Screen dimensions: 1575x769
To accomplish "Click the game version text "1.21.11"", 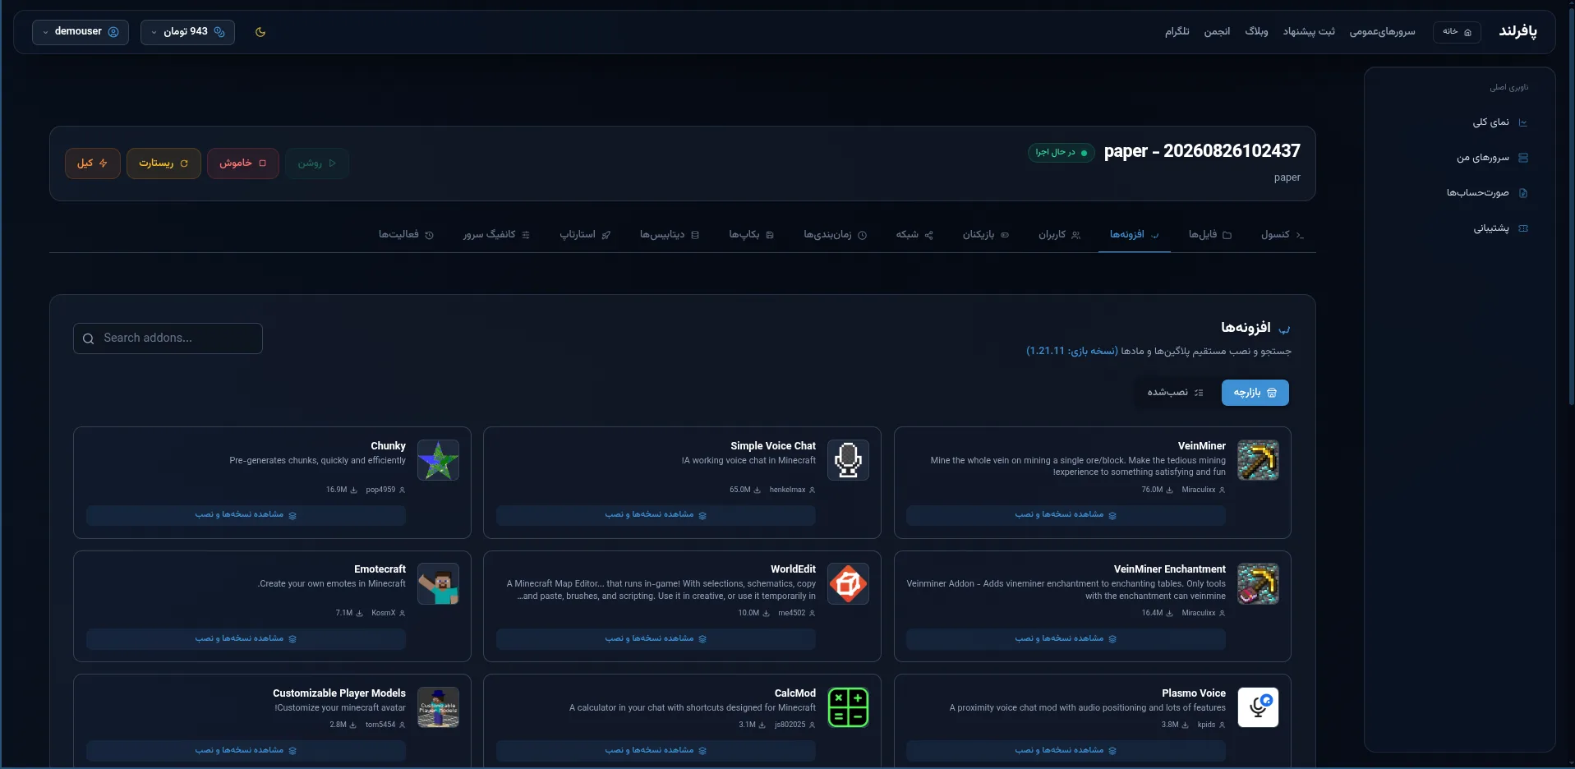I will coord(1045,351).
